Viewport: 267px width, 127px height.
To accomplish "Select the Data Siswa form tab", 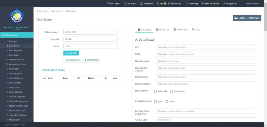I will point(144,30).
